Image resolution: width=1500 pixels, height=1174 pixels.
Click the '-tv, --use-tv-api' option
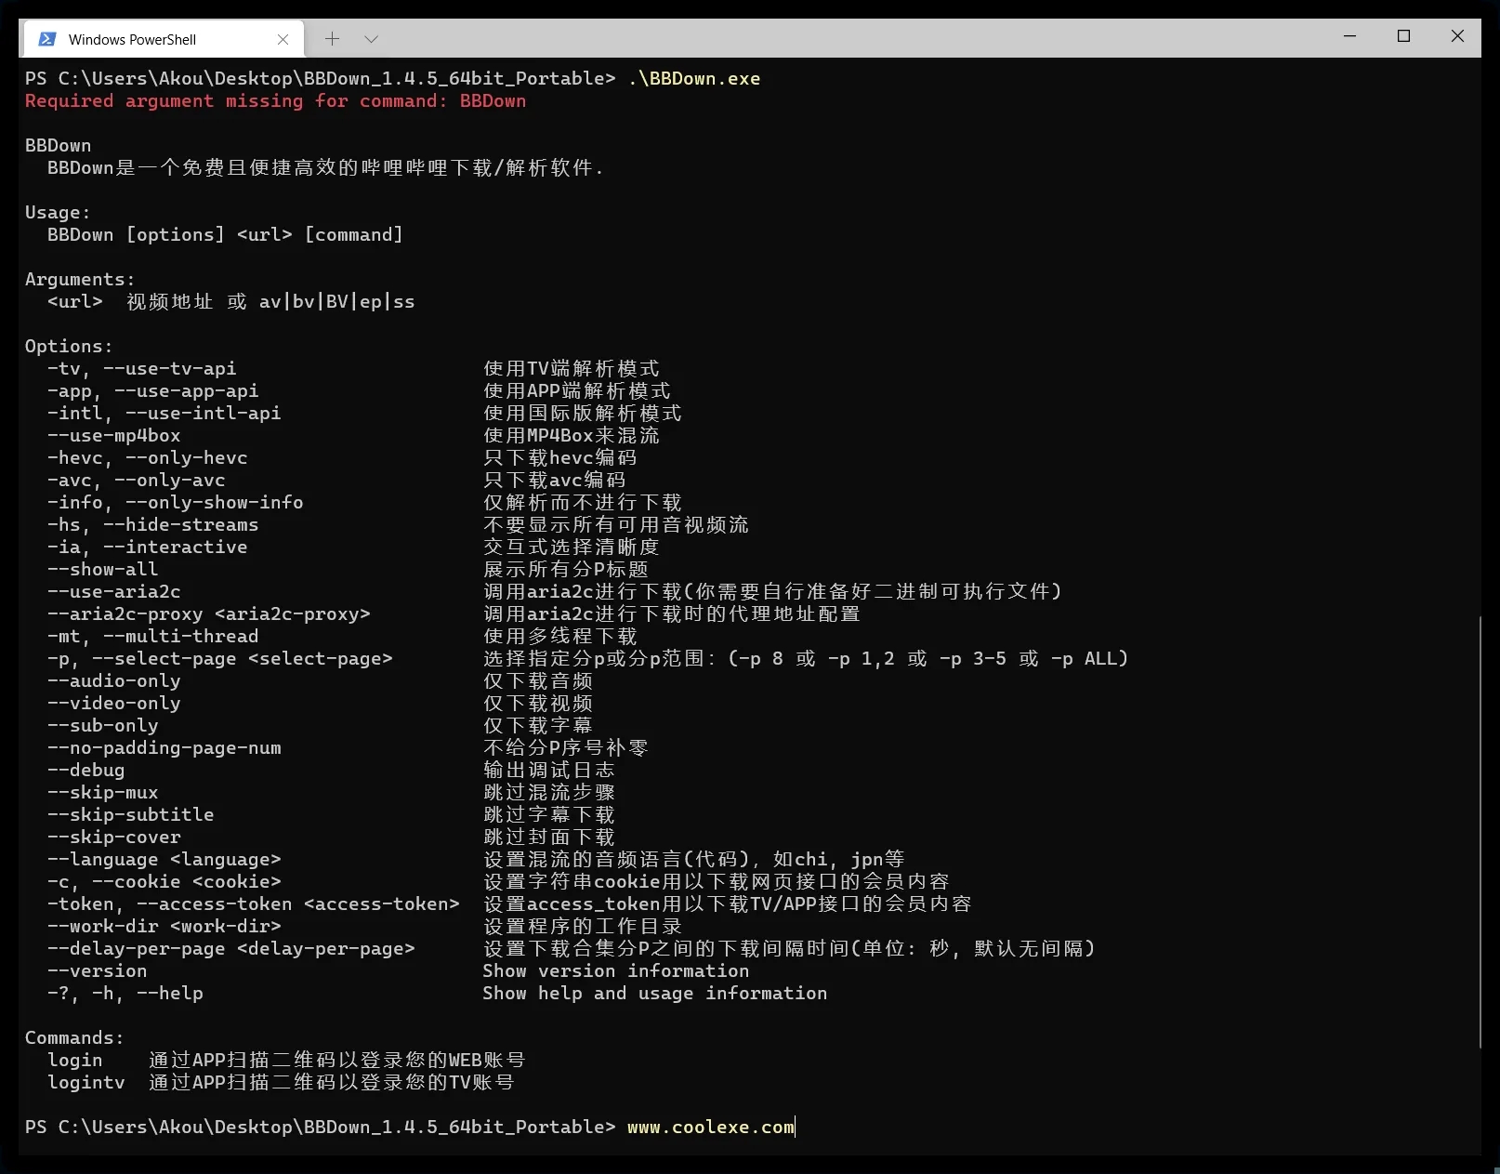tap(142, 368)
